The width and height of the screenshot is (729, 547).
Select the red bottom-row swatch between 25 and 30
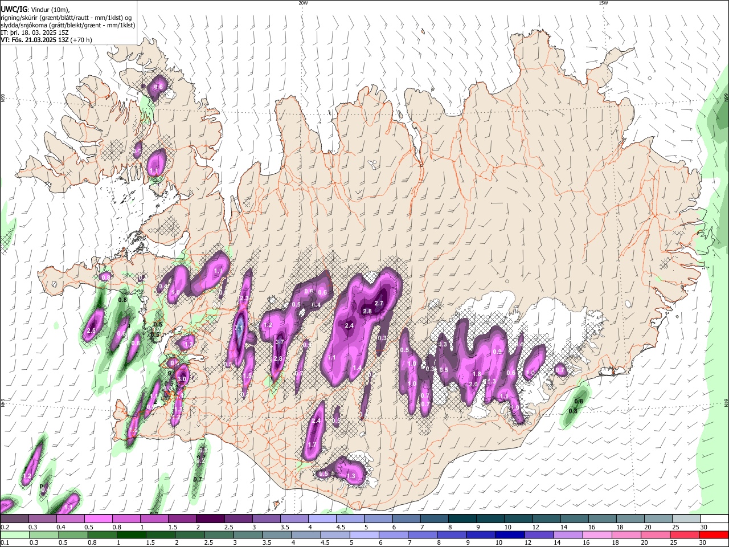[686, 535]
